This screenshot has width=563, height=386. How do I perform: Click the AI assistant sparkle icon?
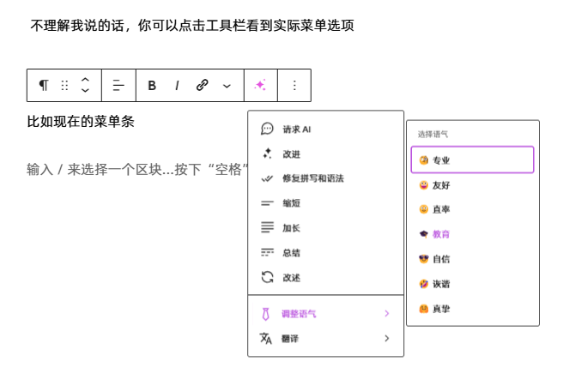click(260, 86)
